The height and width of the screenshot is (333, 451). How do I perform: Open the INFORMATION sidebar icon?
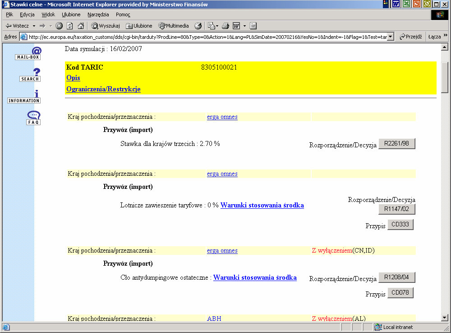[x=24, y=97]
